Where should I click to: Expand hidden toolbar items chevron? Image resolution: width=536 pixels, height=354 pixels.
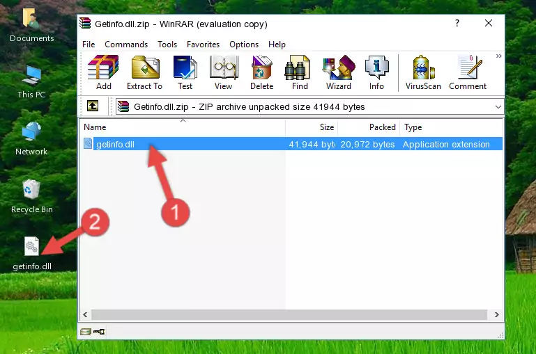pyautogui.click(x=499, y=56)
